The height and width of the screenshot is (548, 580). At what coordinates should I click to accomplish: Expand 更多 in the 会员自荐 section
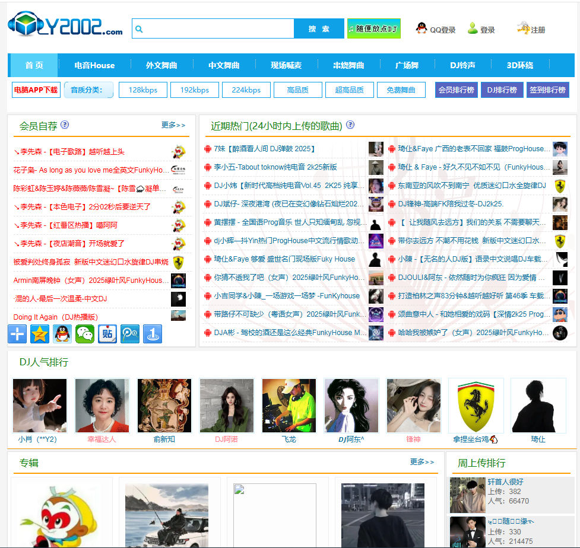point(172,125)
